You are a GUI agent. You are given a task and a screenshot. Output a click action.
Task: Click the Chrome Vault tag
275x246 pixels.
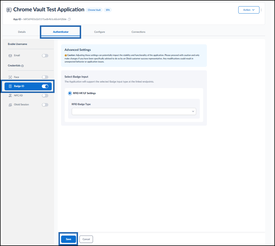(94, 10)
